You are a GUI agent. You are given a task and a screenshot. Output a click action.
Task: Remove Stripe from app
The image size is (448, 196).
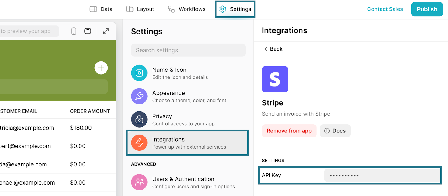coord(289,131)
